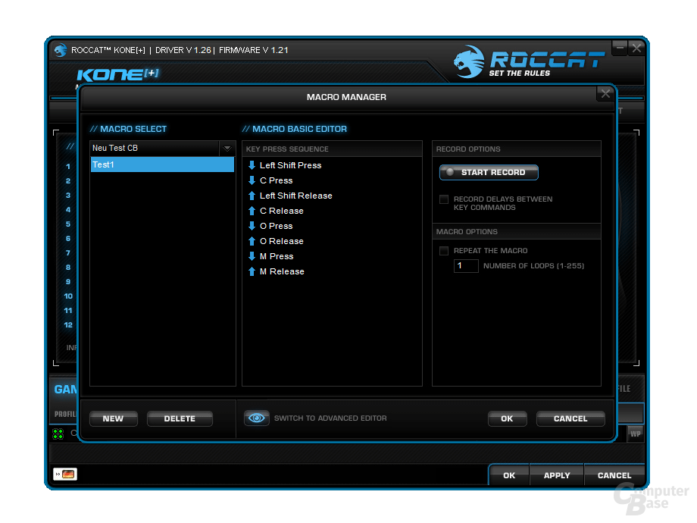
Task: Click the New macro button
Action: (x=114, y=418)
